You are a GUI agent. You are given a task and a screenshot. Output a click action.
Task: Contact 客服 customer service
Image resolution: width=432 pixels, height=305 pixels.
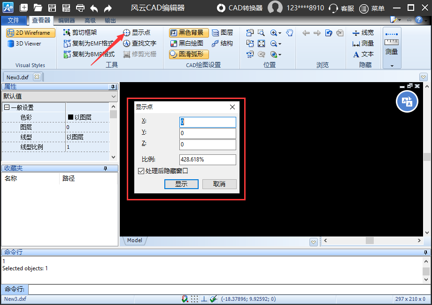pos(341,8)
